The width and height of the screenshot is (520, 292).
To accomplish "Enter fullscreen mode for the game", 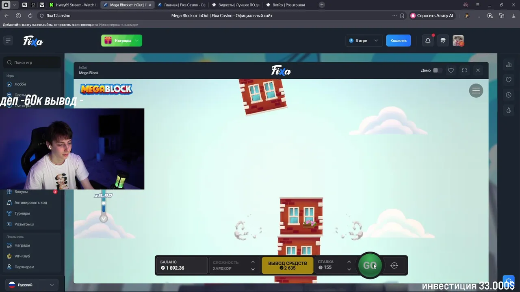I will 464,70.
